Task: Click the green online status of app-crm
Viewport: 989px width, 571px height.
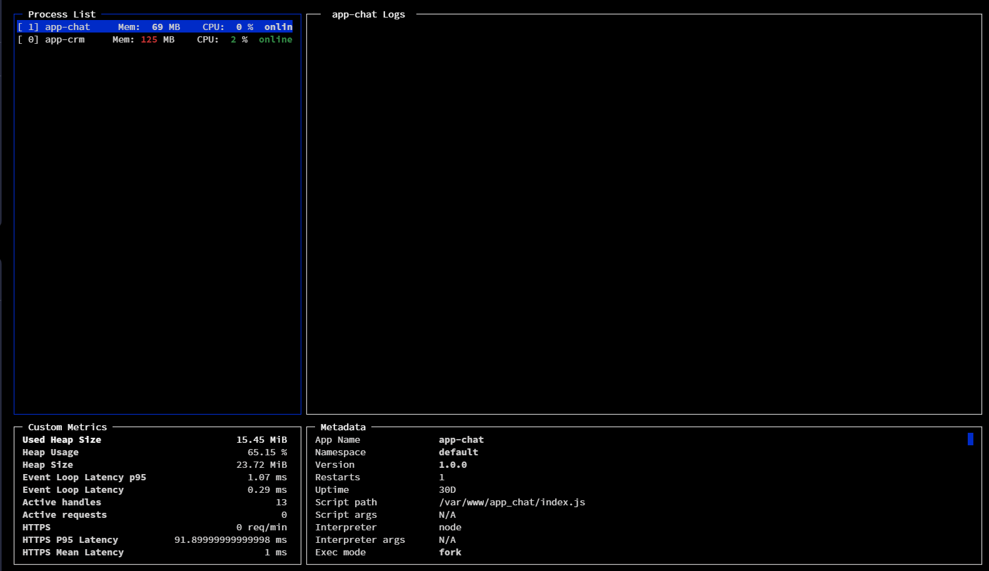Action: [275, 39]
